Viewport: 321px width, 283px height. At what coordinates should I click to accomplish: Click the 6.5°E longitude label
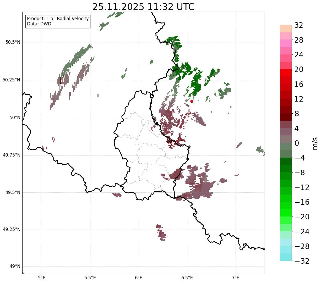[187, 278]
